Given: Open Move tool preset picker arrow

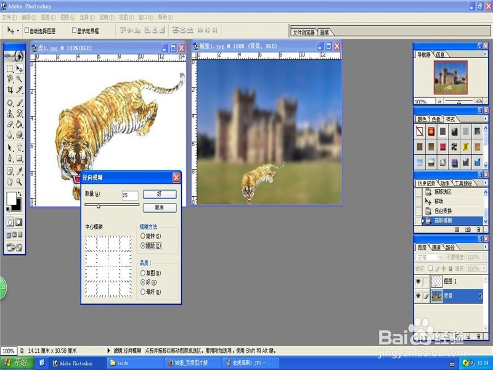Looking at the screenshot, I should [18, 30].
